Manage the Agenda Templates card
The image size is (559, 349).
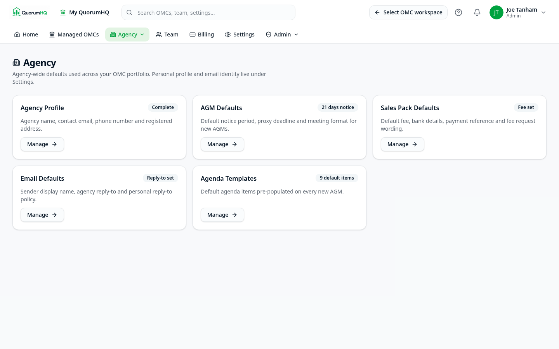[222, 215]
